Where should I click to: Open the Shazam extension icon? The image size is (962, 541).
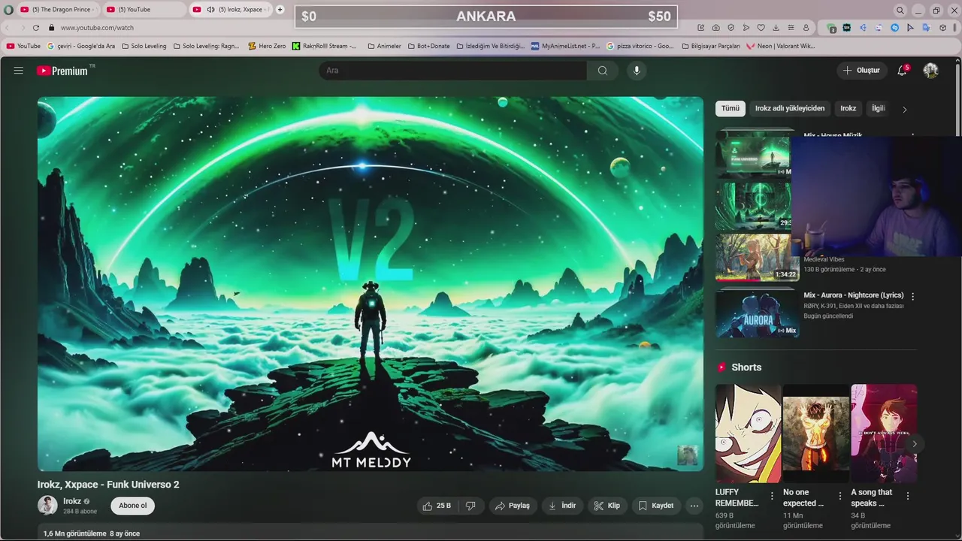coord(894,28)
